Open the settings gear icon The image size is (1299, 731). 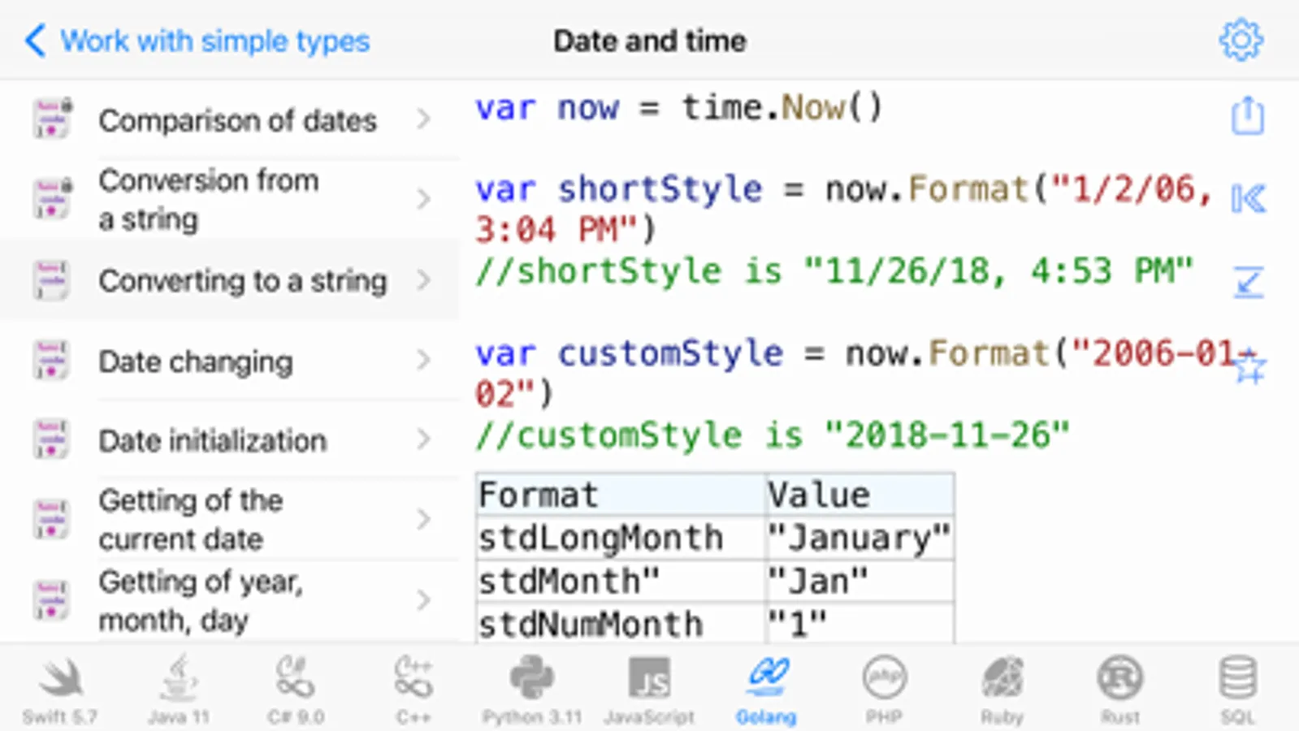pos(1241,40)
